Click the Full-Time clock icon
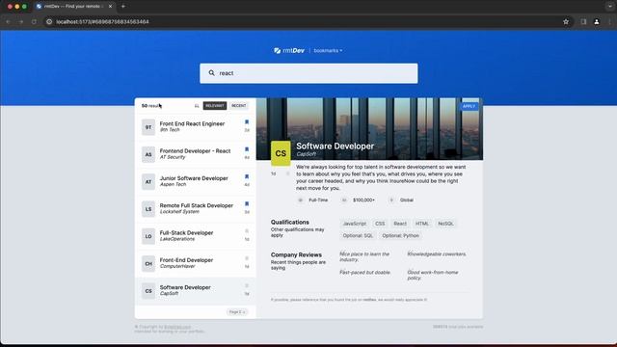The width and height of the screenshot is (617, 347). (x=300, y=200)
